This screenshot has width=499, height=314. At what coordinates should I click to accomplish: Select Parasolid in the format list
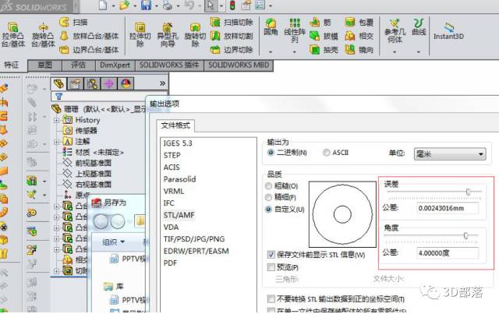point(180,179)
